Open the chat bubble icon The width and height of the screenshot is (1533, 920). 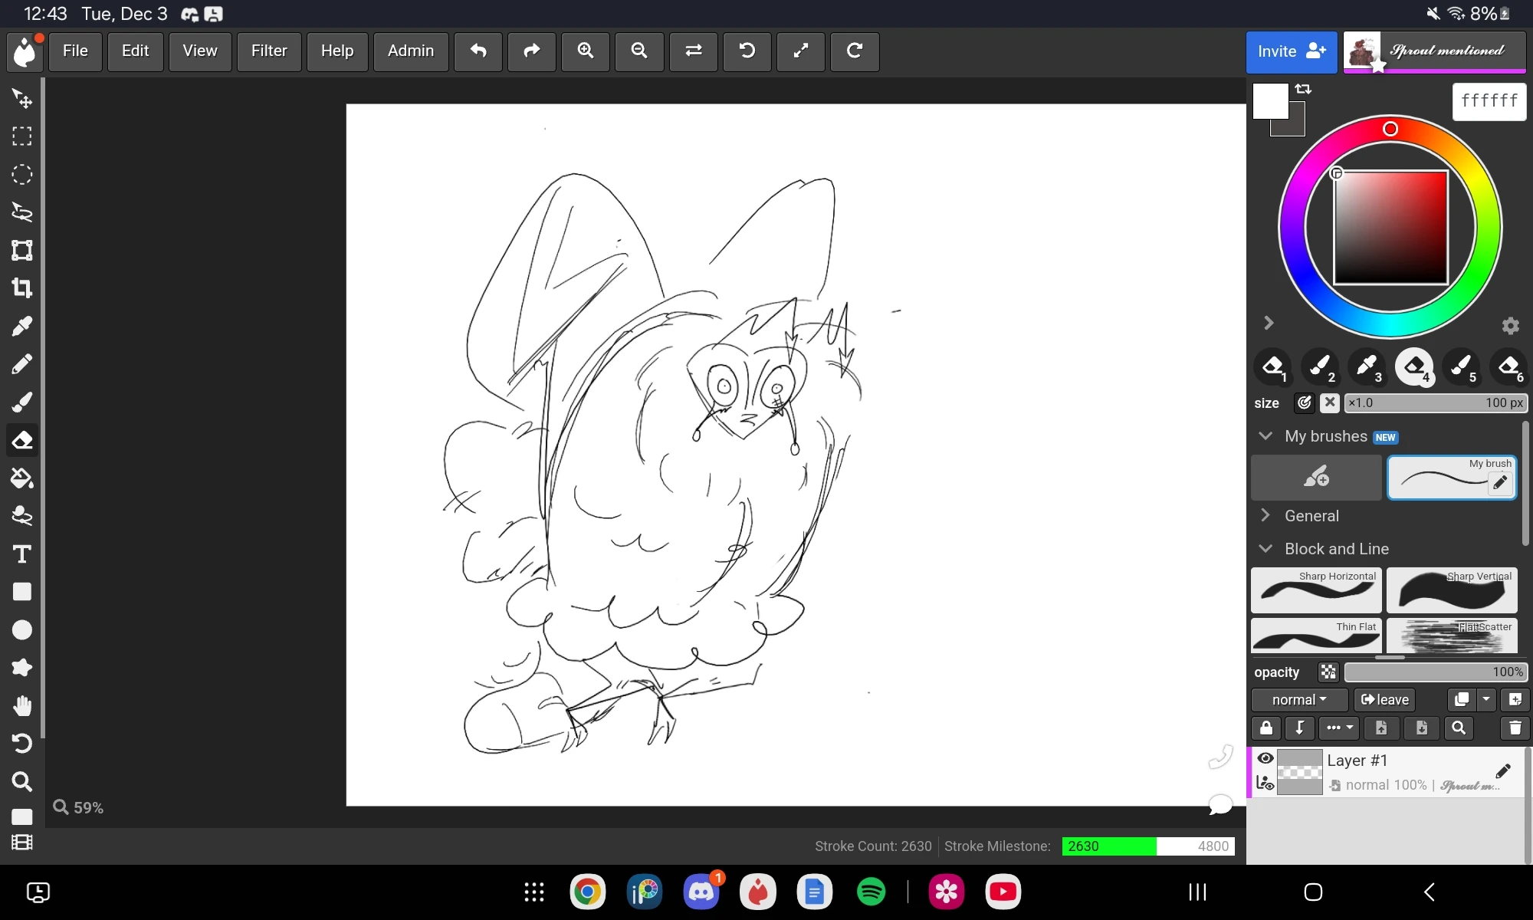(x=1220, y=804)
